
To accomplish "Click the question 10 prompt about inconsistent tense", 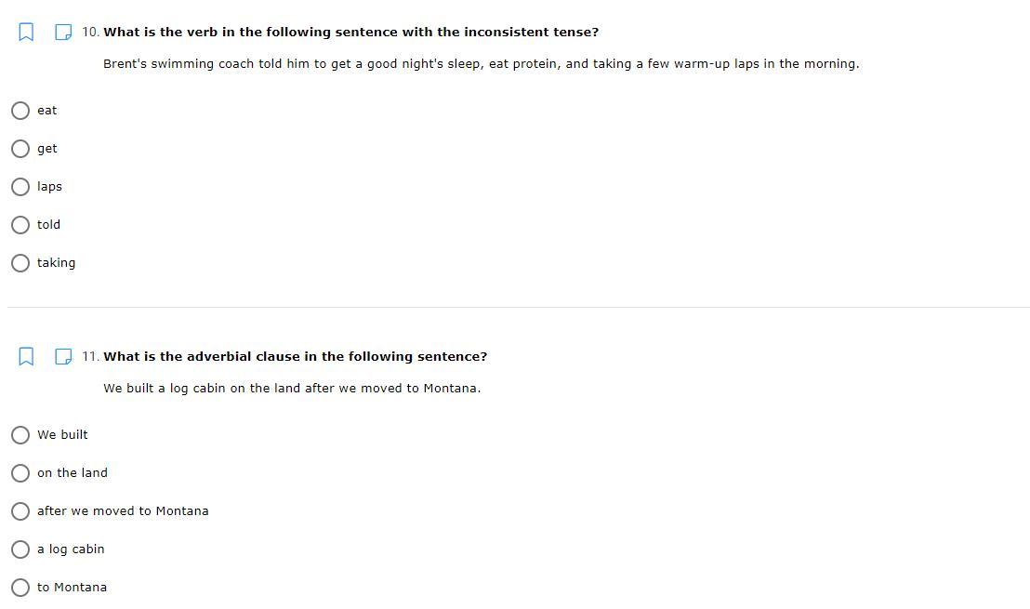I will click(x=350, y=33).
